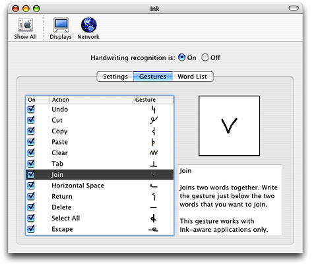
Task: Minimize the Ink window with yellow button
Action: (x=26, y=9)
